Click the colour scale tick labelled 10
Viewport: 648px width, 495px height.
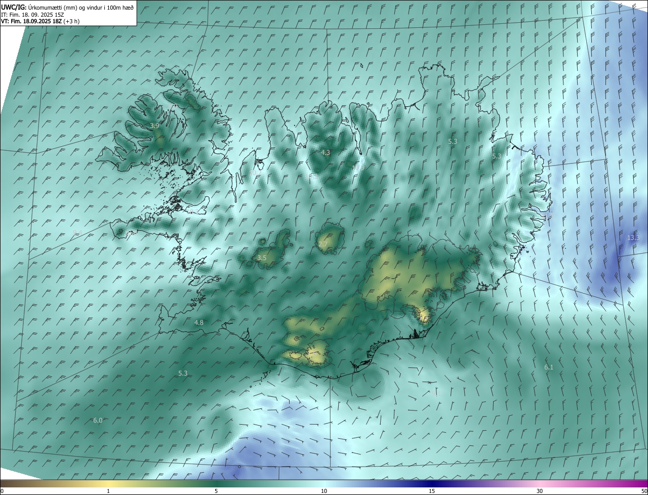click(x=324, y=491)
